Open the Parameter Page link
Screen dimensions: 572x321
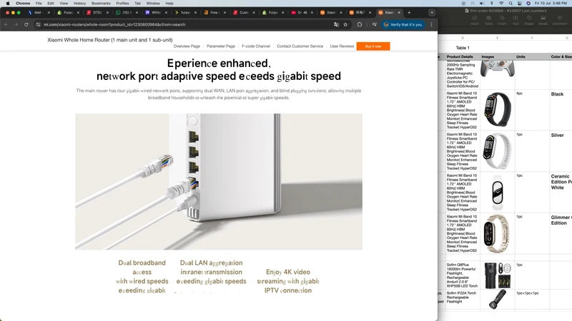[x=221, y=46]
